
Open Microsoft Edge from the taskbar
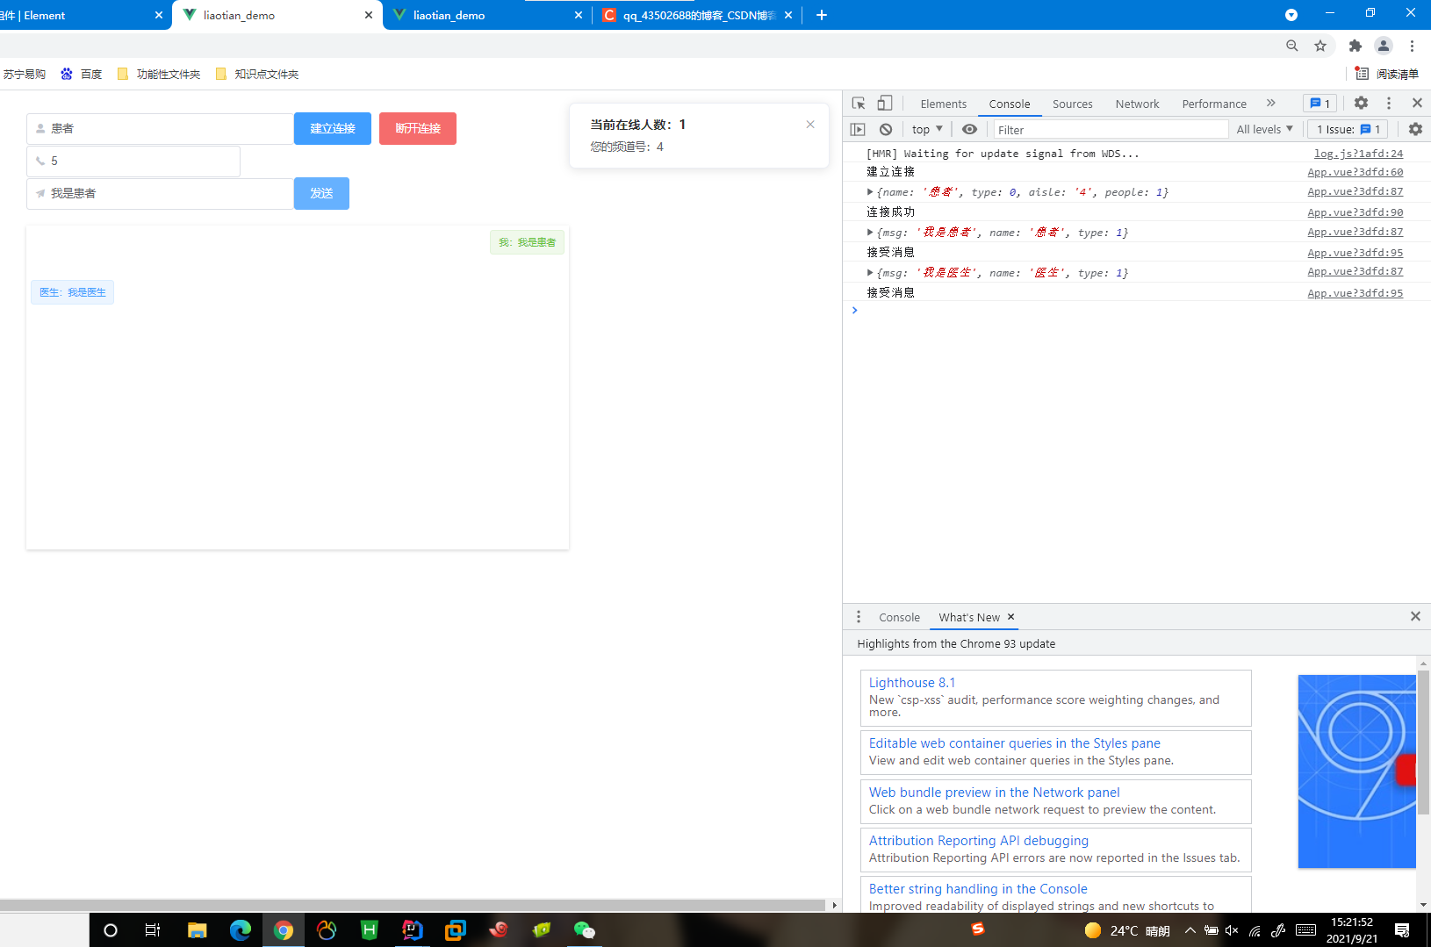pos(241,930)
